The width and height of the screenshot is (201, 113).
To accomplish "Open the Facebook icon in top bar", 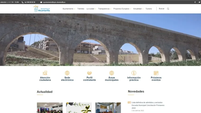I will tap(195, 2).
